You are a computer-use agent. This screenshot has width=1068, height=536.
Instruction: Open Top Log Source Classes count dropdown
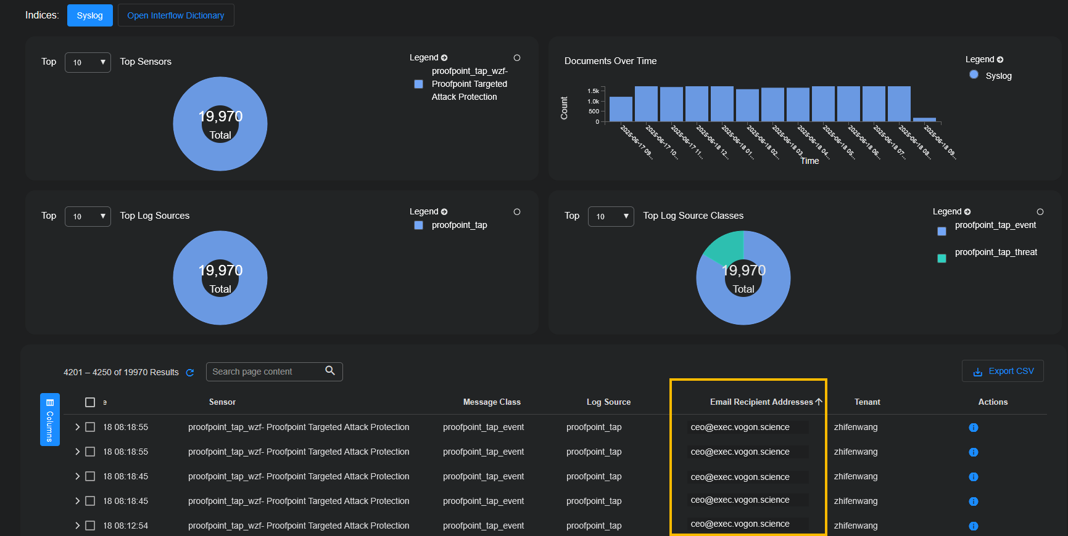(x=611, y=216)
